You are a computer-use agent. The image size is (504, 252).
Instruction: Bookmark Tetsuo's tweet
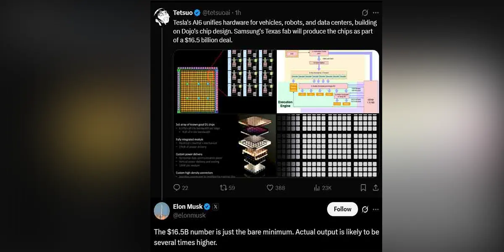pos(364,188)
